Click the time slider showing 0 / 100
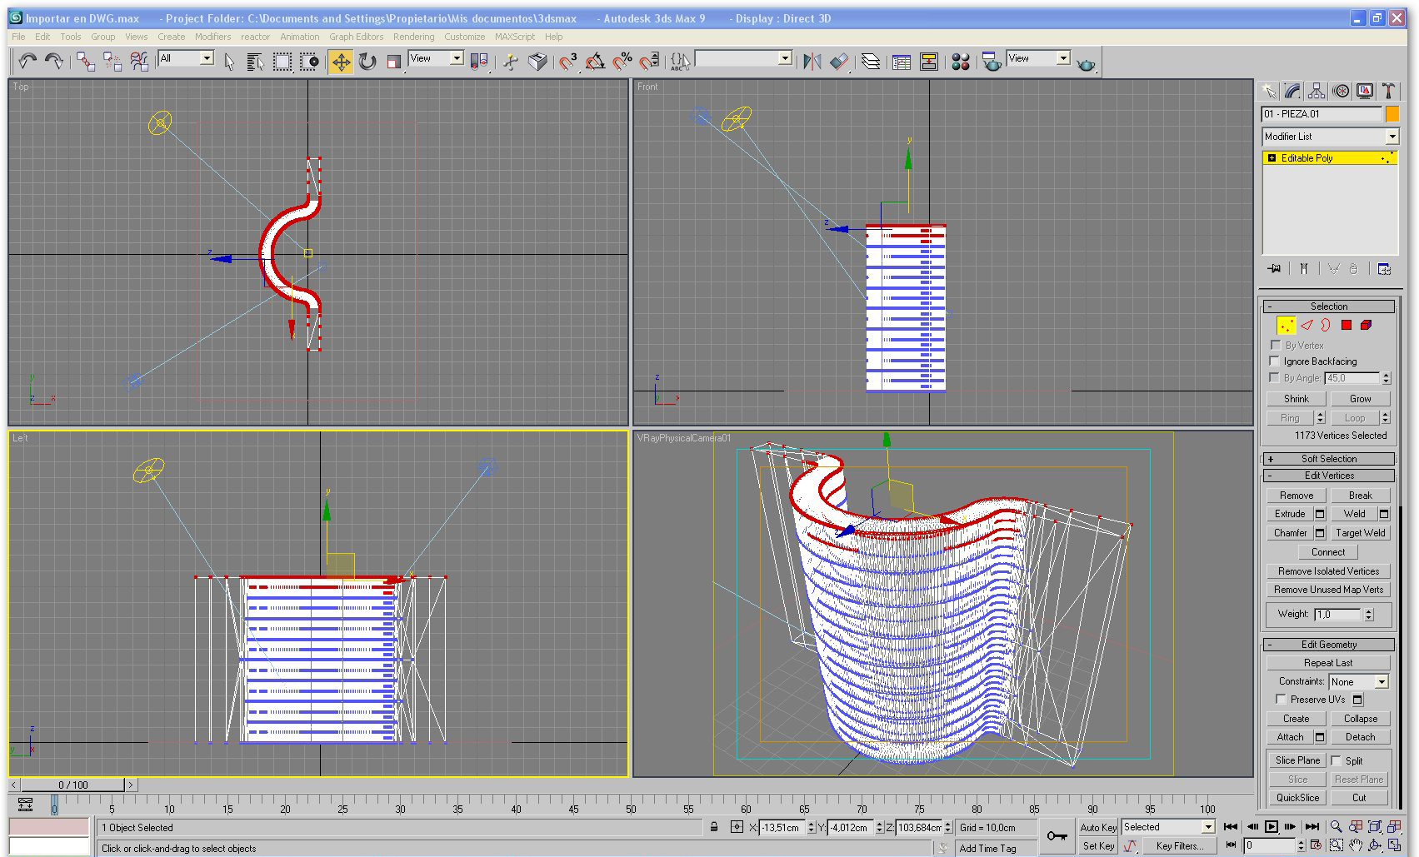Screen dimensions: 1419x857 [x=73, y=785]
